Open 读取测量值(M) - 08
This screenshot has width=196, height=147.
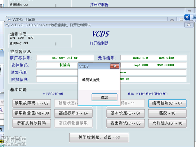(x=32, y=113)
